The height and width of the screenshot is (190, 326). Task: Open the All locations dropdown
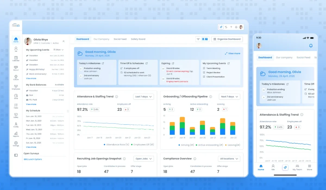coord(229,159)
